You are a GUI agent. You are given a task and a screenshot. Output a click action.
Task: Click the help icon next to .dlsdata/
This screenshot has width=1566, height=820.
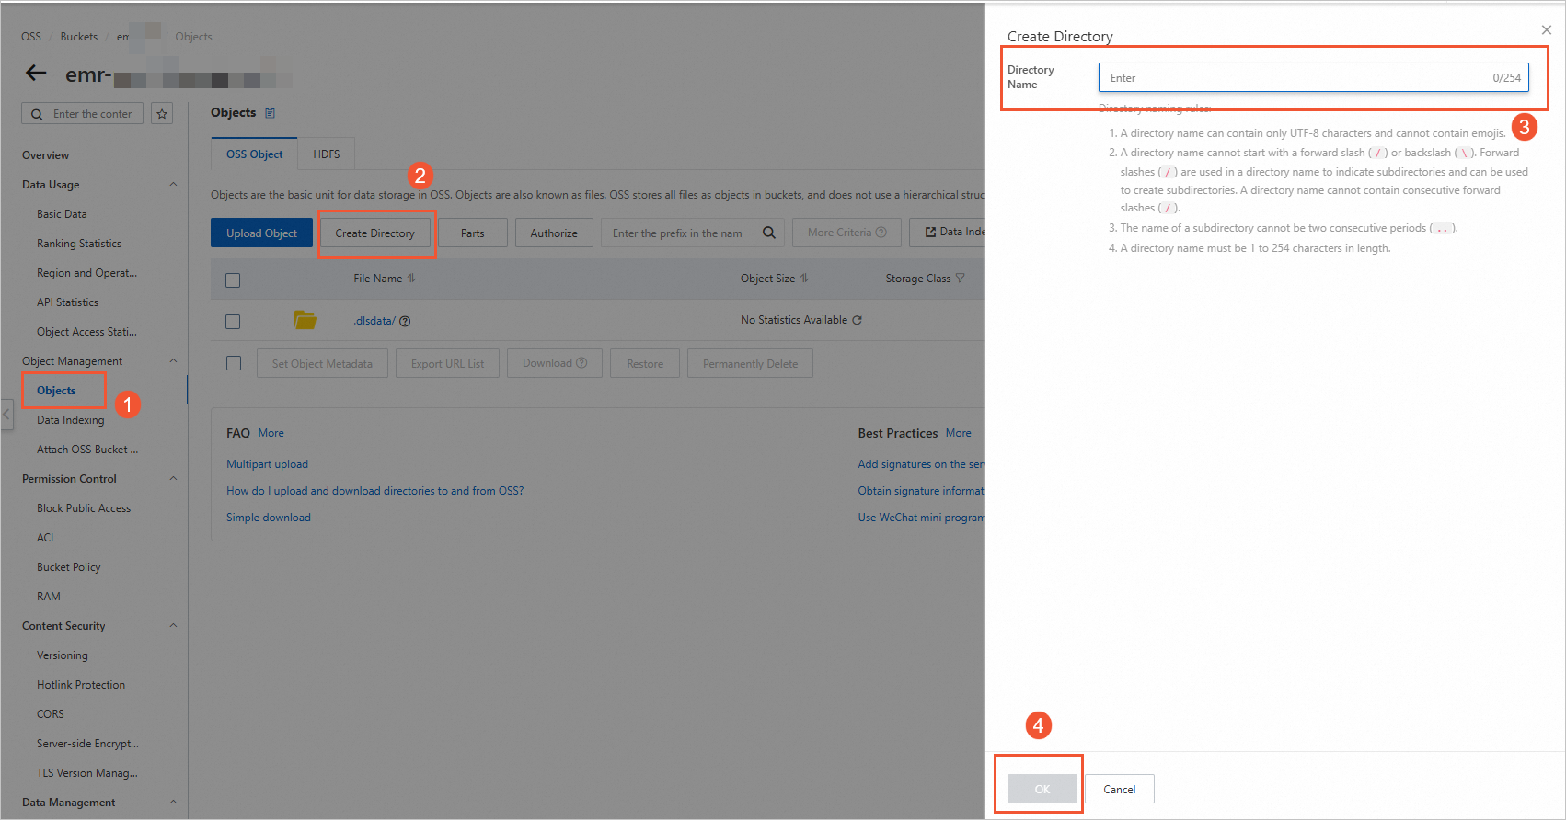(405, 321)
